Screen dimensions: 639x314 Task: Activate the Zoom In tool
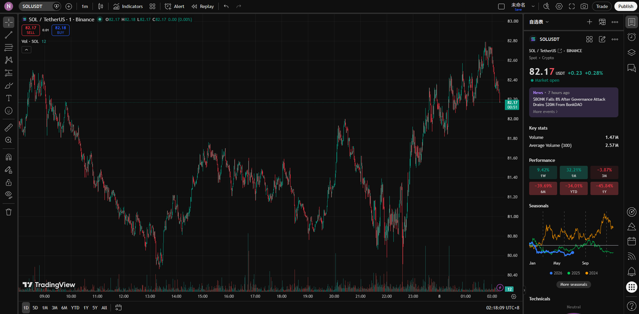[9, 140]
